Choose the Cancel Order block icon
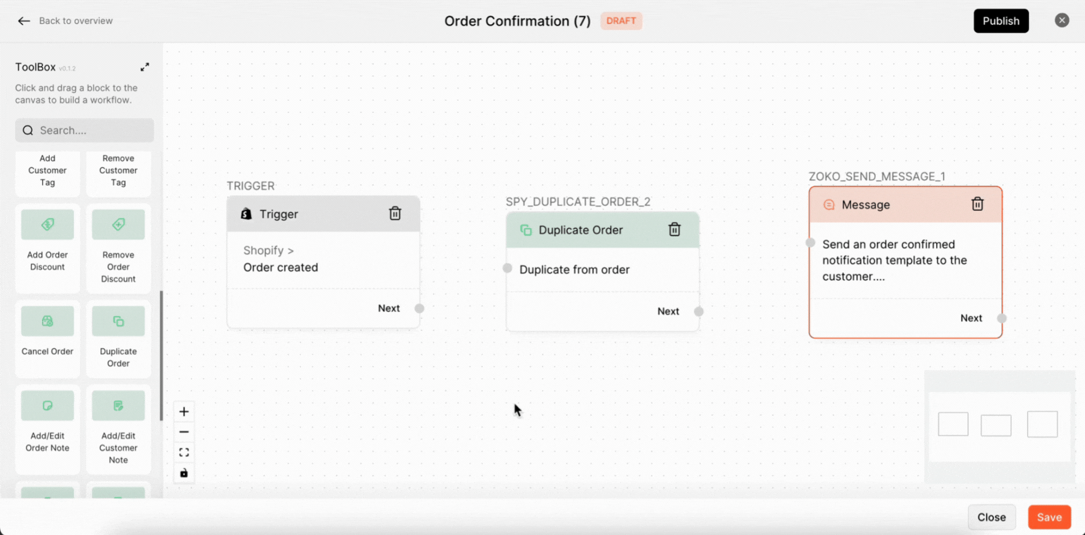This screenshot has width=1085, height=535. [x=48, y=321]
